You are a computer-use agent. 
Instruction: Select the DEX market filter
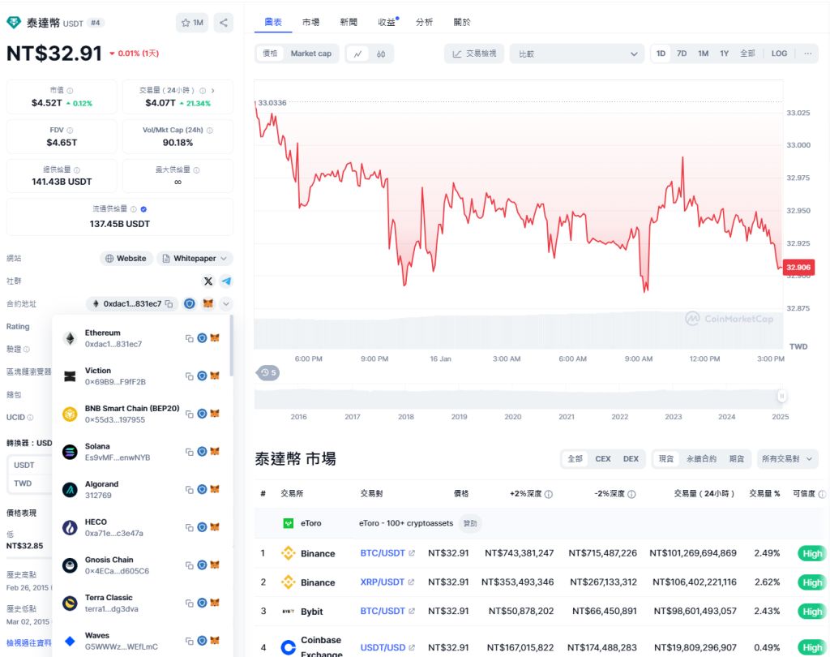click(x=629, y=458)
